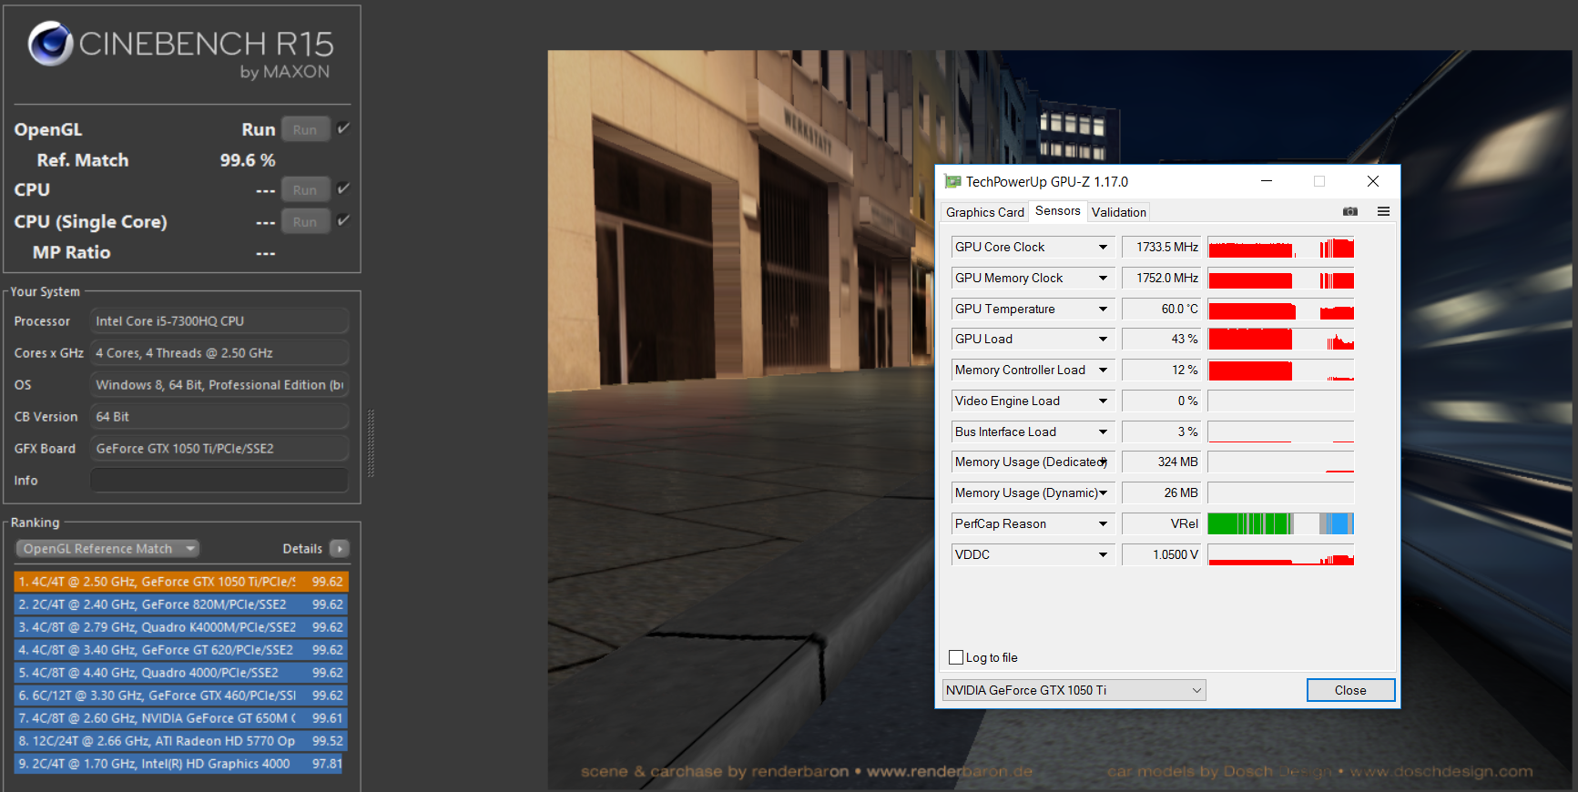1578x792 pixels.
Task: Click the PerfCap Reason colored graph
Action: [1280, 524]
